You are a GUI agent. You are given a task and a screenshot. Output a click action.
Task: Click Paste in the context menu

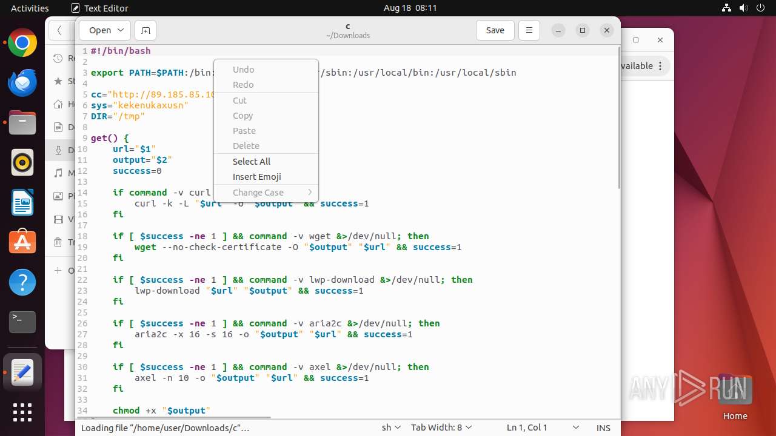(x=266, y=131)
